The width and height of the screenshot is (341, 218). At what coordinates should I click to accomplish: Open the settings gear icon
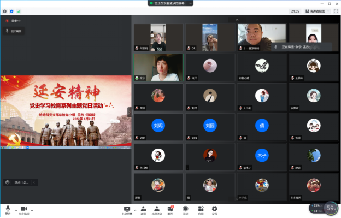[214, 210]
